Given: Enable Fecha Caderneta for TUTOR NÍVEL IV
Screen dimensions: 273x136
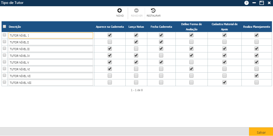Looking at the screenshot, I should (x=161, y=55).
